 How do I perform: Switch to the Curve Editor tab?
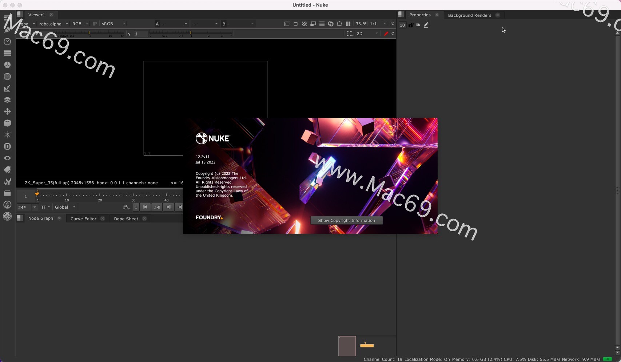83,219
